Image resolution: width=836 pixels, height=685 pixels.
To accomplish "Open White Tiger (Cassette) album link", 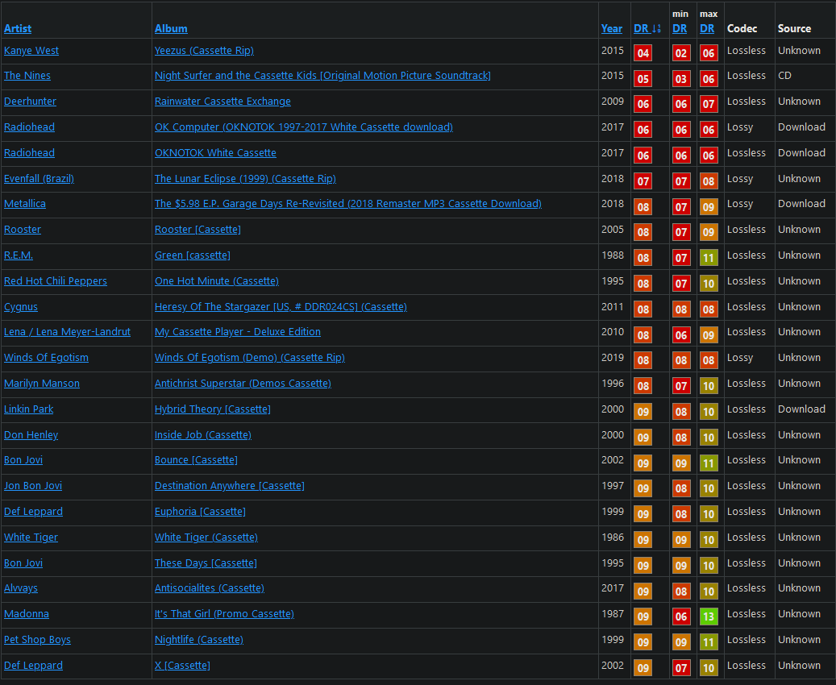I will click(x=206, y=538).
